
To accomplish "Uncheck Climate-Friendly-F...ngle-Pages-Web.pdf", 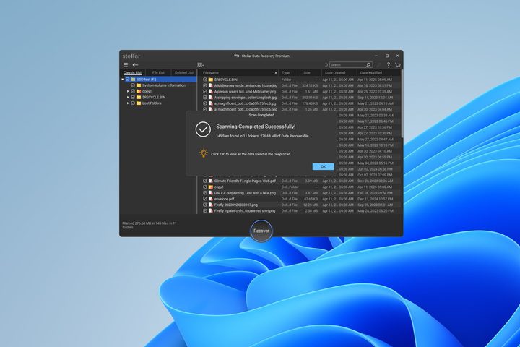I will (x=205, y=181).
